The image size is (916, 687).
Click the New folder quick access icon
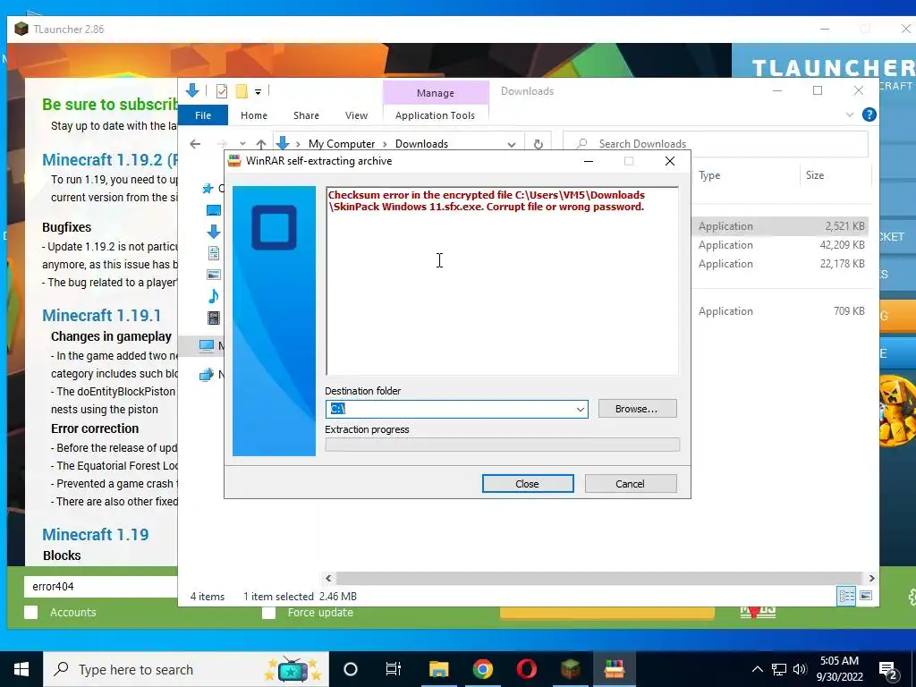(242, 90)
